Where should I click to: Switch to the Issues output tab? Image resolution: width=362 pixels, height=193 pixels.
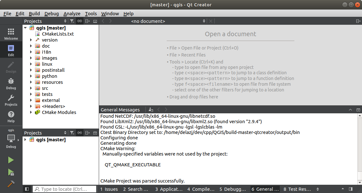(109, 189)
